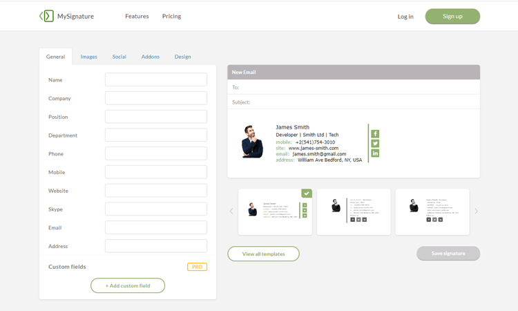Image resolution: width=518 pixels, height=311 pixels.
Task: Focus the Website input field
Action: pos(156,191)
